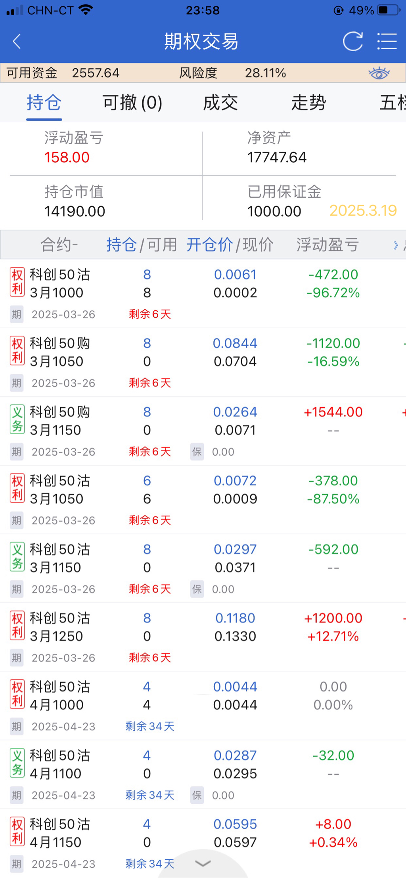Tap the 开仓价 column header
Screen dimensions: 406x878
[x=209, y=245]
